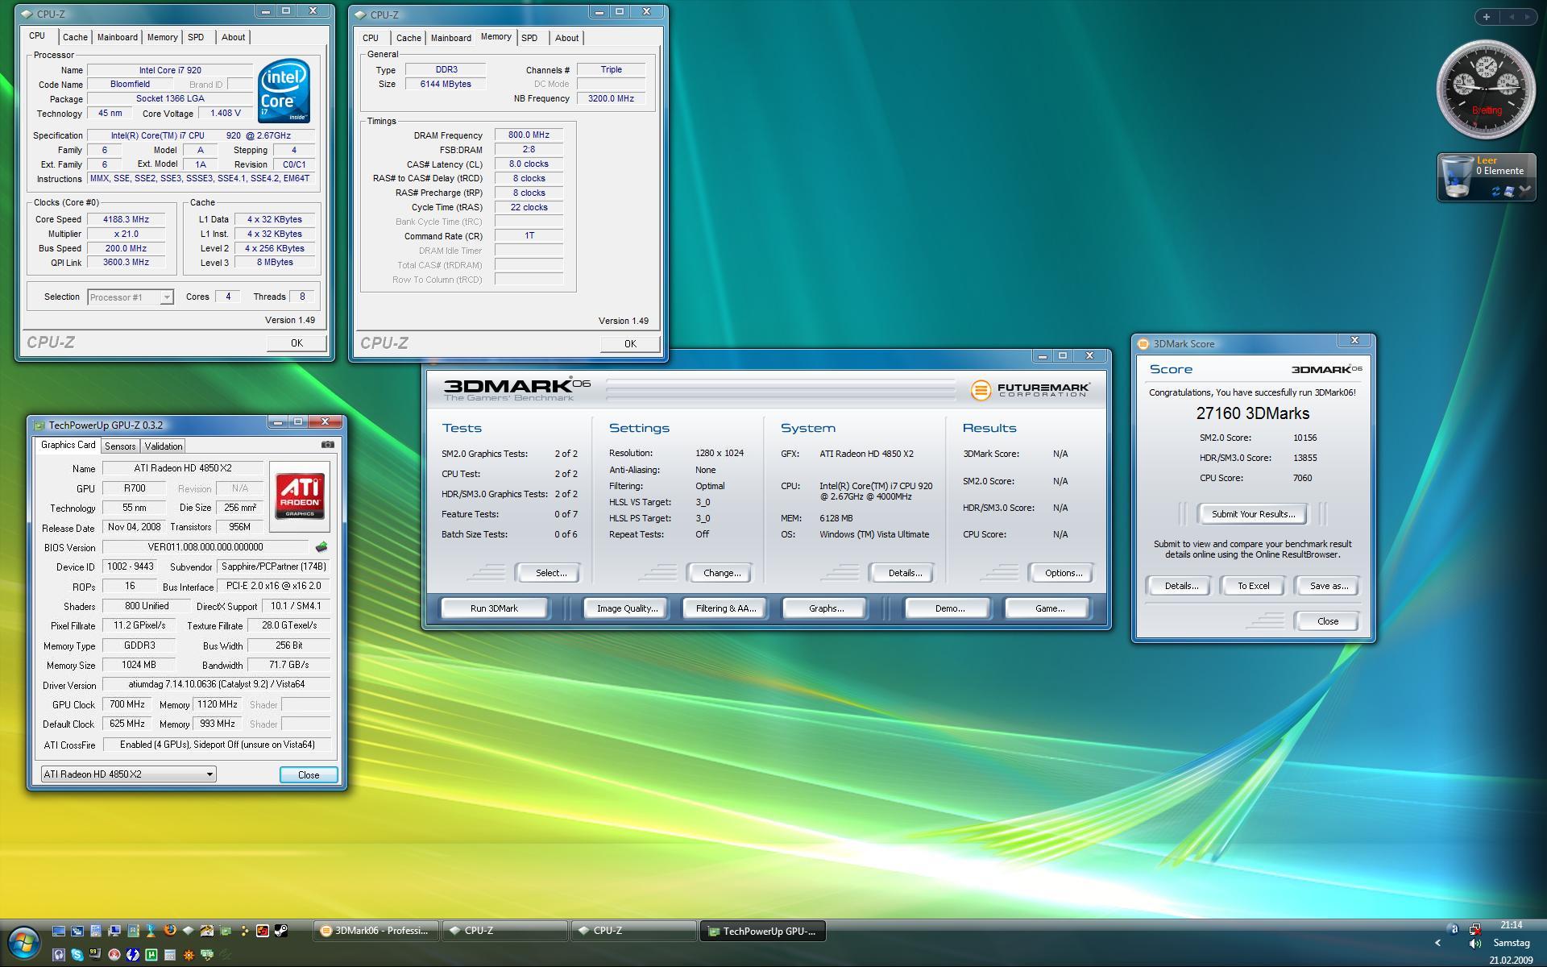
Task: Click OK in the Memory CPU-Z window
Action: [630, 343]
